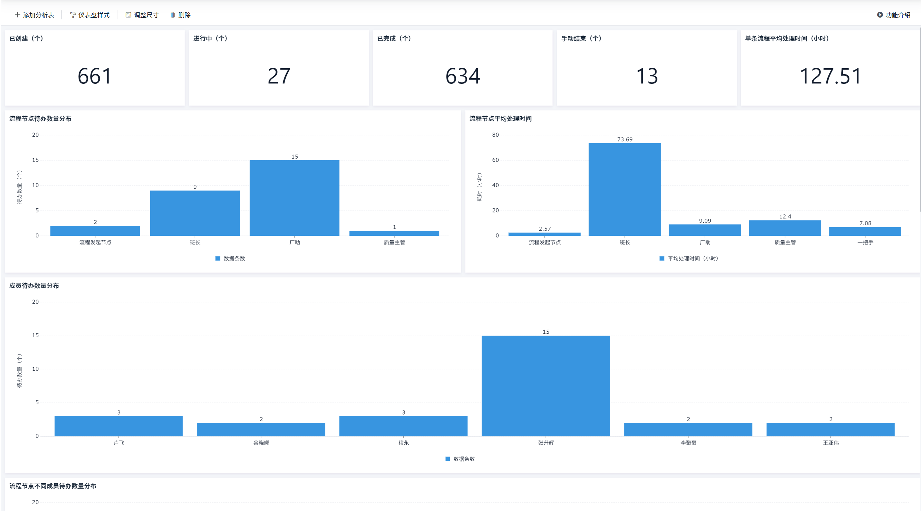The image size is (921, 511).
Task: Click the resize dimensions icon
Action: coord(128,15)
